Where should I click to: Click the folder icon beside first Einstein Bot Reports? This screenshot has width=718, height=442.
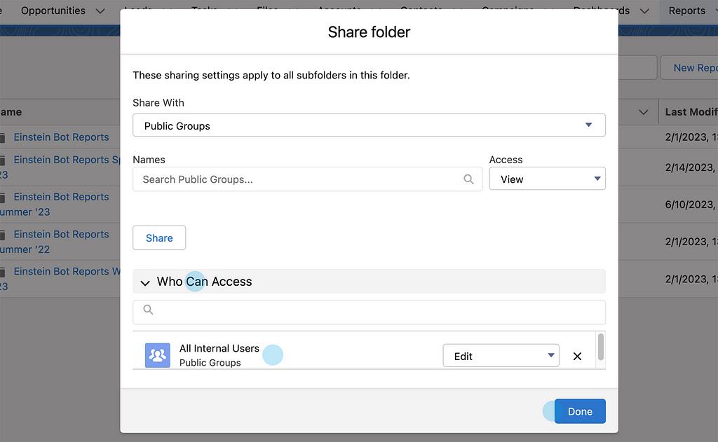3,138
